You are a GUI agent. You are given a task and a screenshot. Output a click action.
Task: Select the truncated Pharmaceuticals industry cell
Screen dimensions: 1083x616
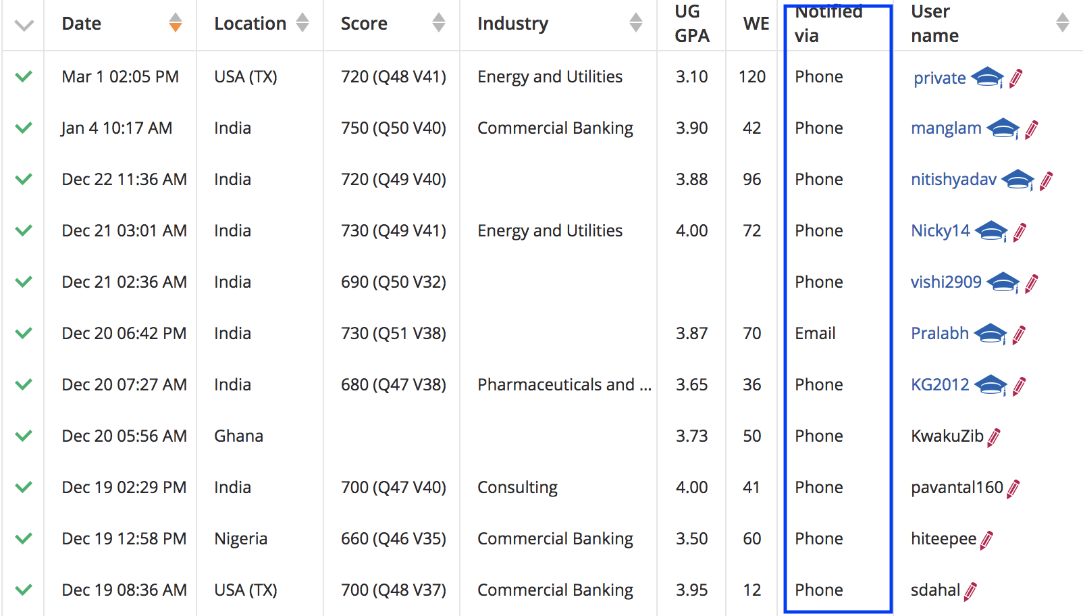click(564, 384)
